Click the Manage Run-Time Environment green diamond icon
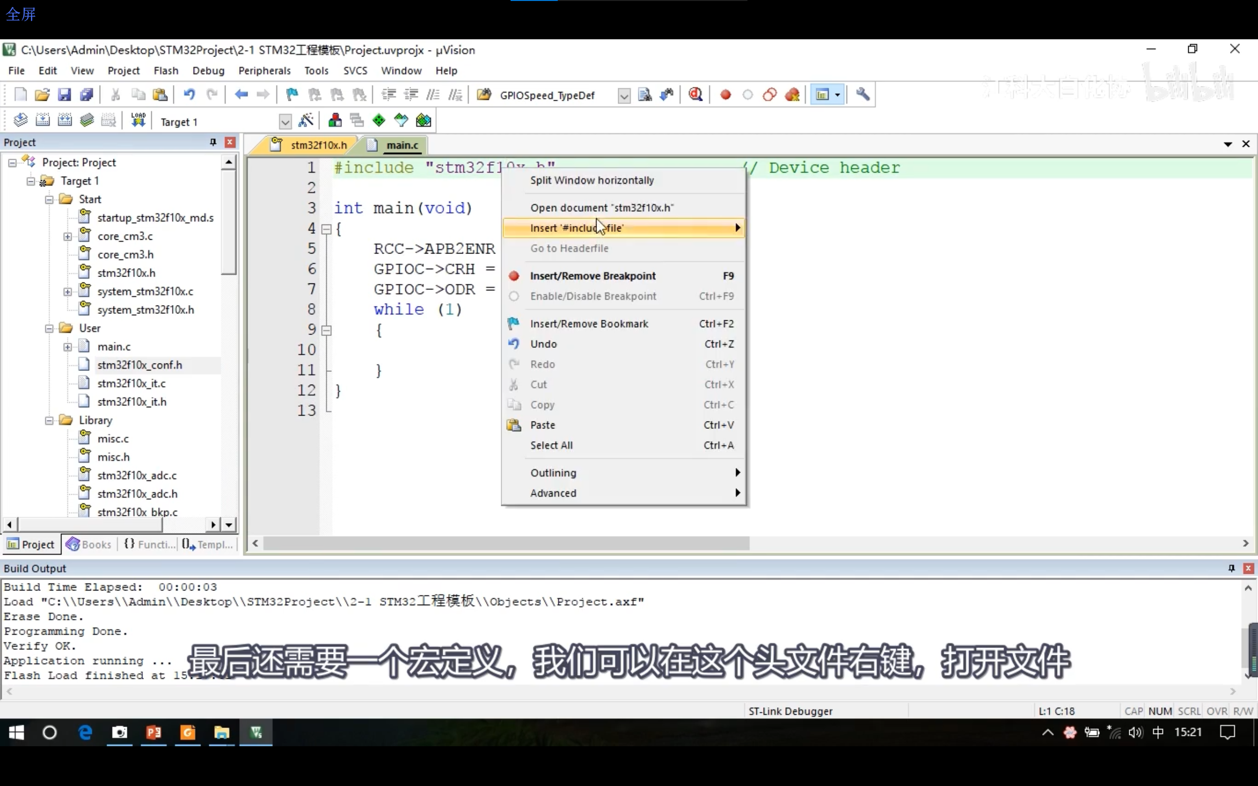 pyautogui.click(x=379, y=121)
